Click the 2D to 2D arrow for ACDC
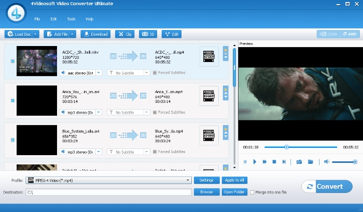 [x=128, y=56]
